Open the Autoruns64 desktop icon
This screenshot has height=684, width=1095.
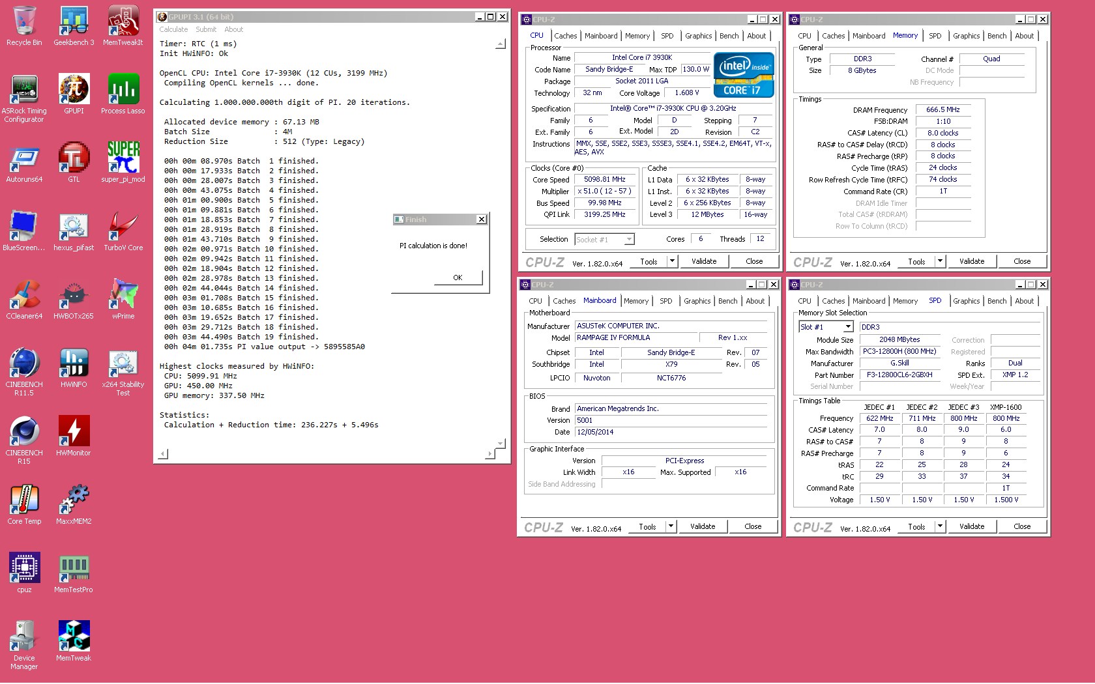24,163
